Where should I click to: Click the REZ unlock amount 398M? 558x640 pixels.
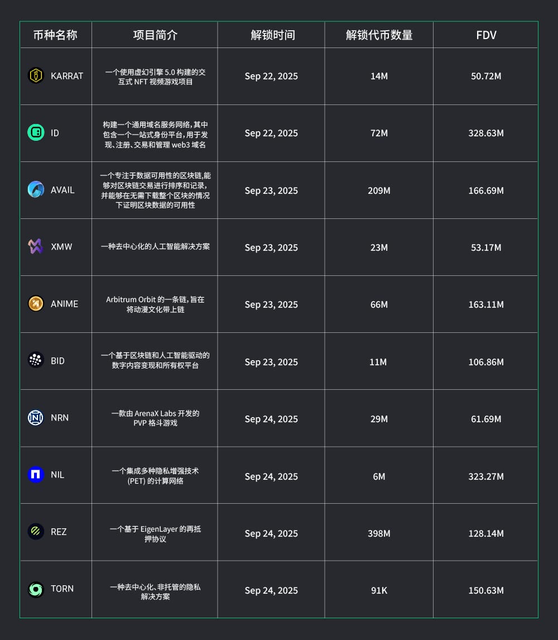[x=379, y=533]
